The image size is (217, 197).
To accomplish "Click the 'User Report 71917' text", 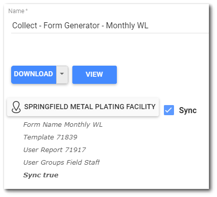I will (x=55, y=150).
